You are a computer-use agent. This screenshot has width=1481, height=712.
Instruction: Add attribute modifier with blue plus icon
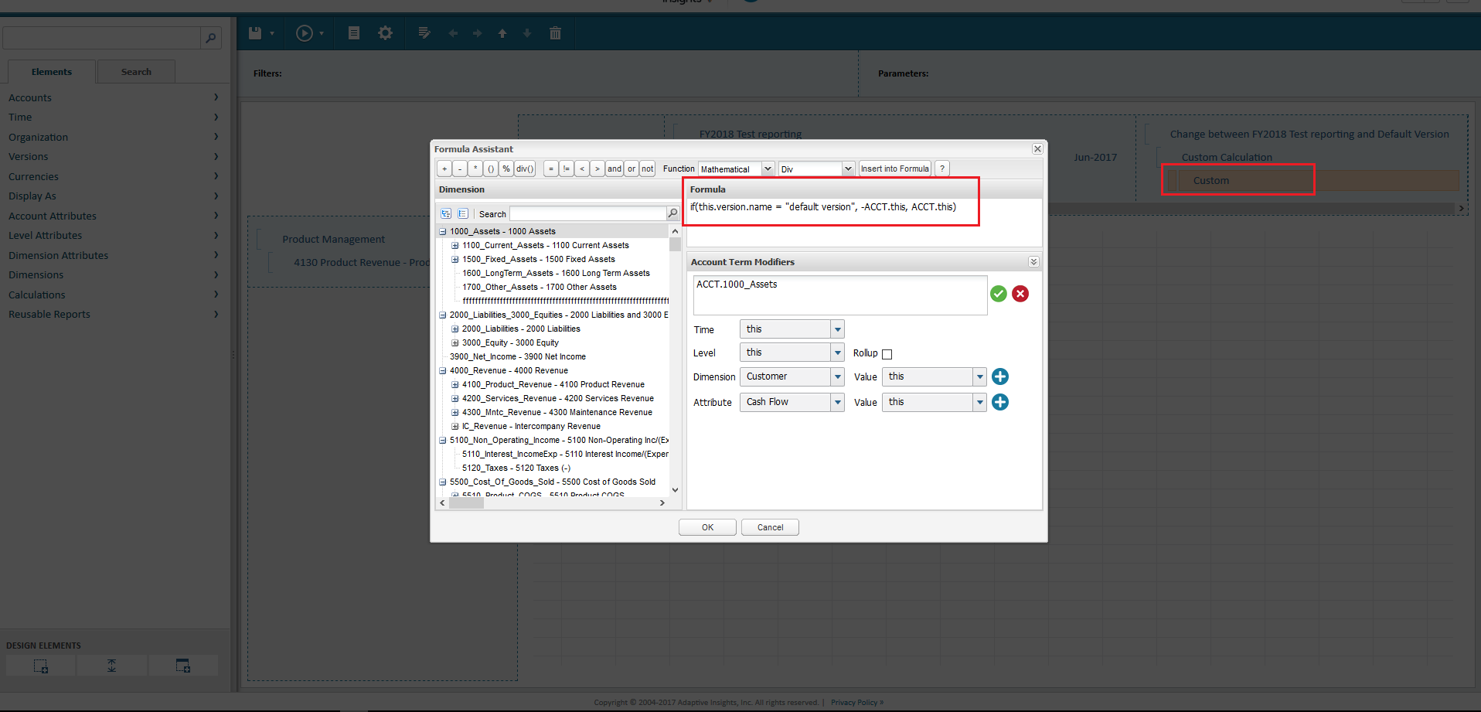pyautogui.click(x=1000, y=402)
